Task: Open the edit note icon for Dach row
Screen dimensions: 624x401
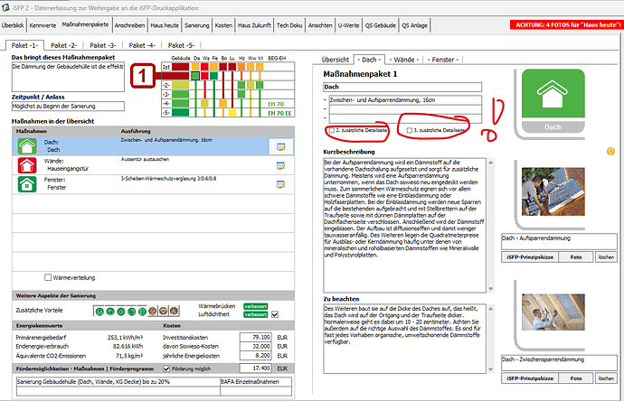Action: point(281,146)
